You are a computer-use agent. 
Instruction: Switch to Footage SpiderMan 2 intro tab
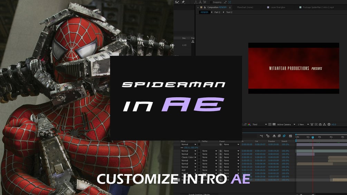(318, 7)
